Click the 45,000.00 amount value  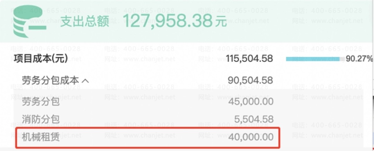(x=251, y=102)
